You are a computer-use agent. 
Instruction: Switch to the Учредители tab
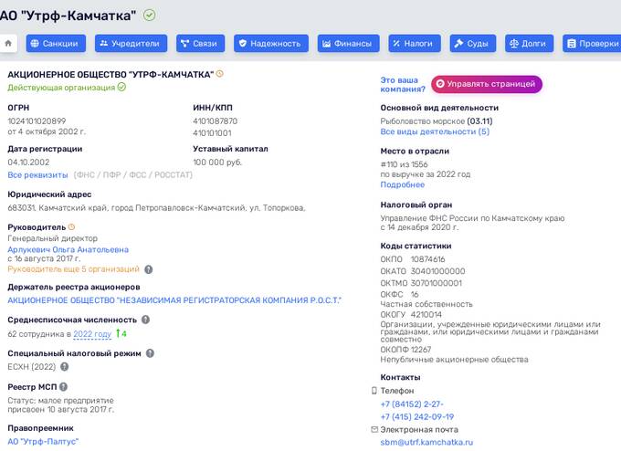tap(131, 44)
